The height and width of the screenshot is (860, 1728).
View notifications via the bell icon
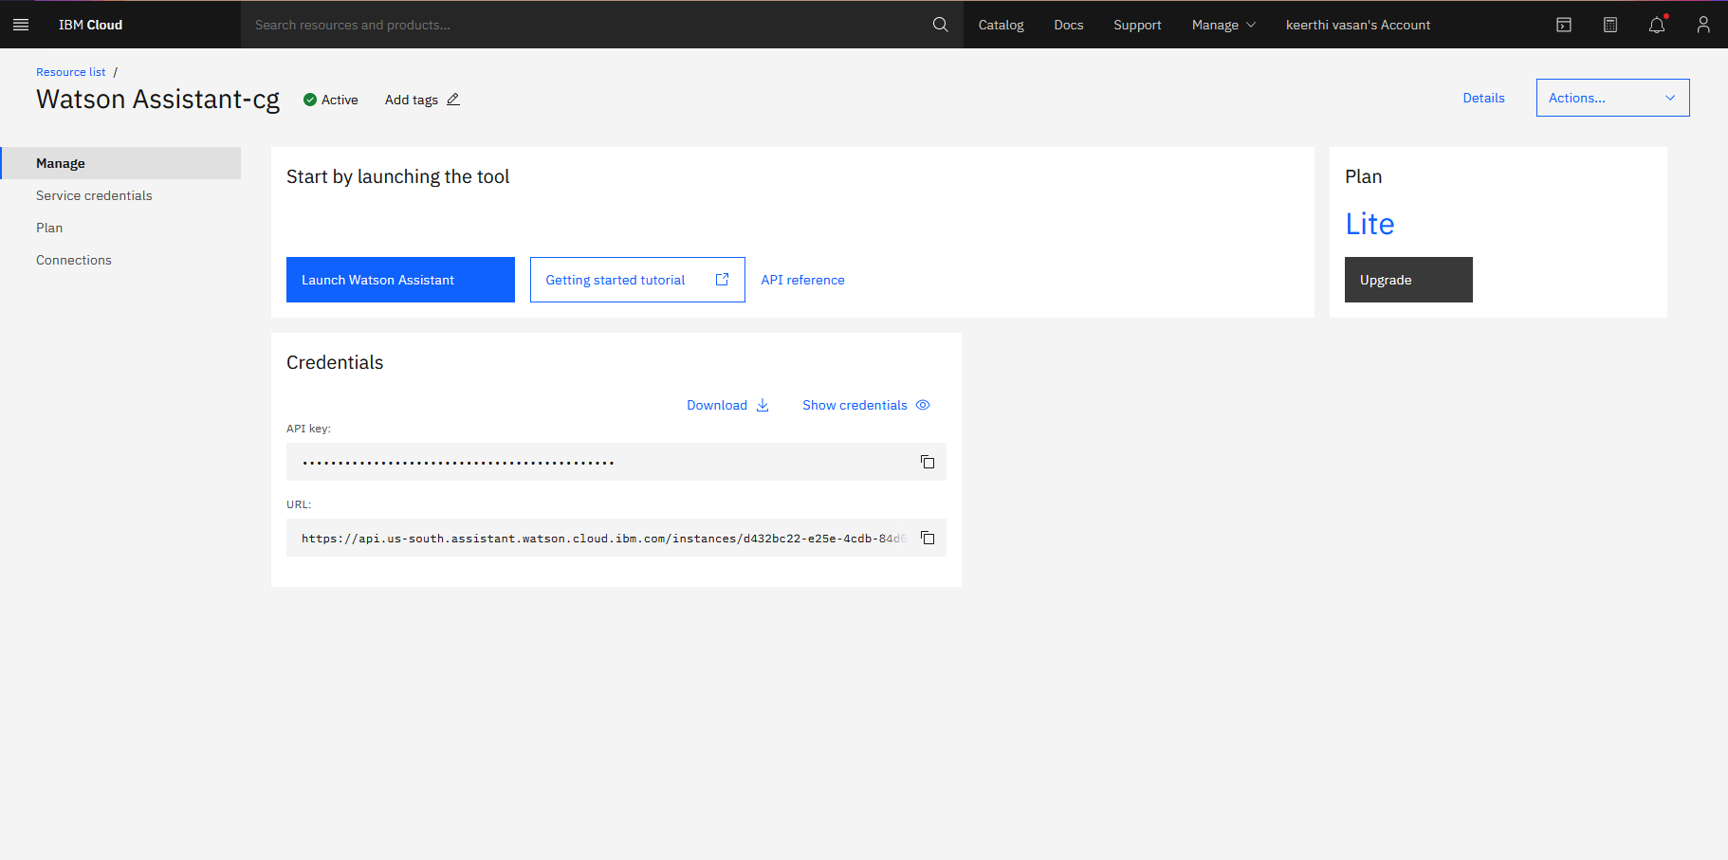tap(1656, 26)
